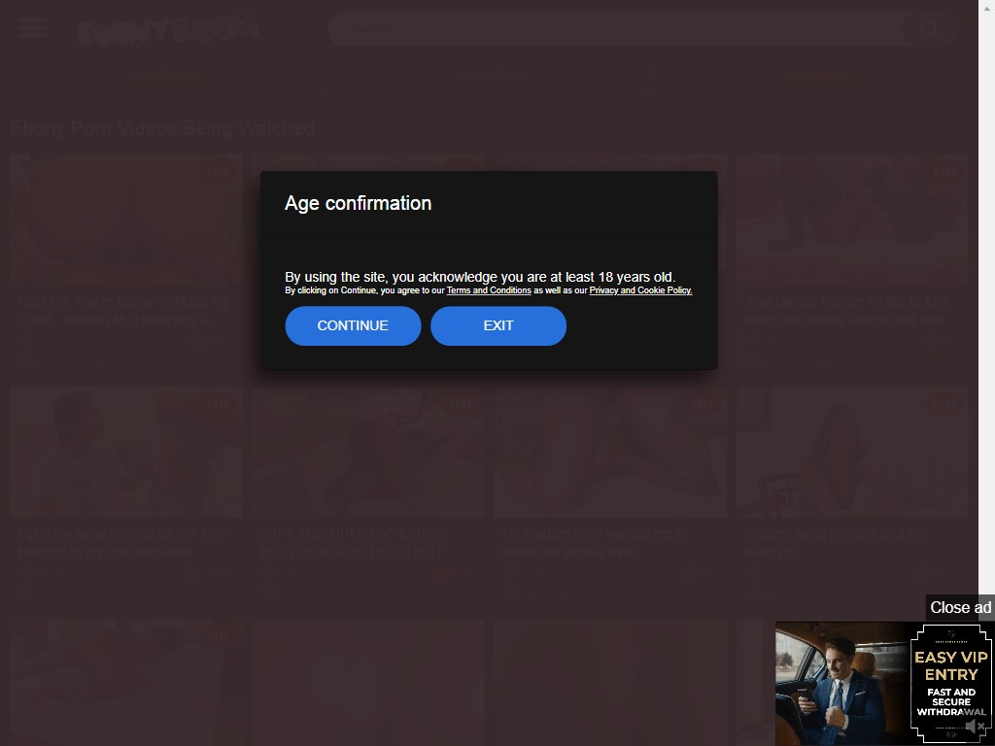Click the search magnifier button

[x=929, y=28]
